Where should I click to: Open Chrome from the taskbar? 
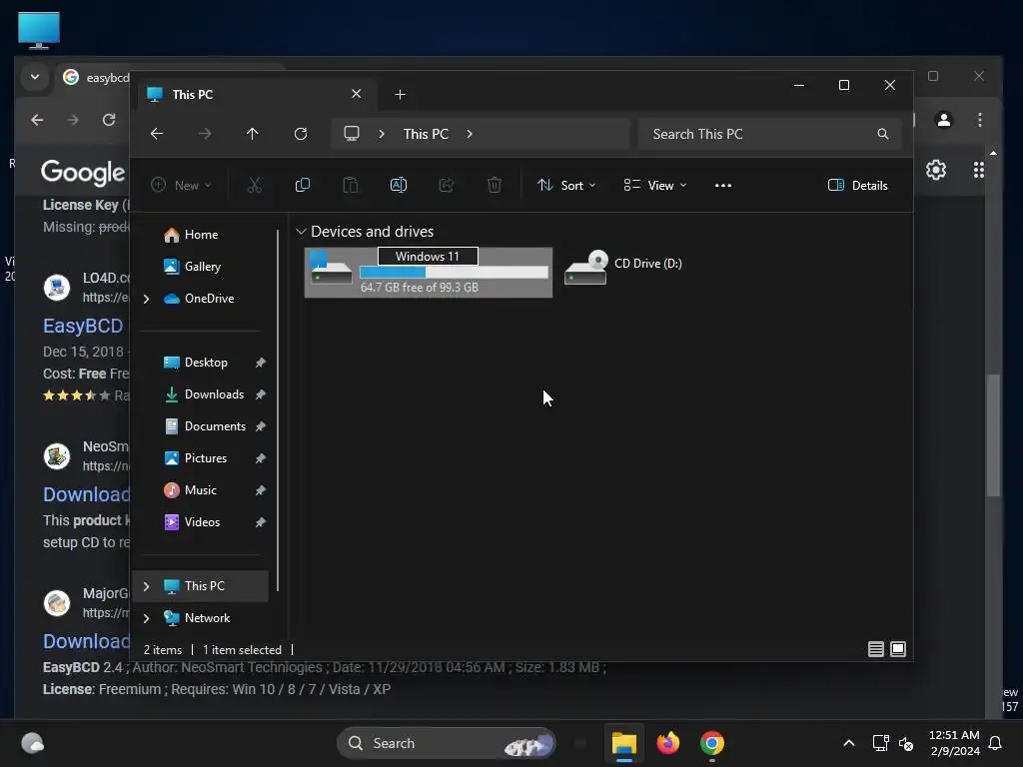click(x=712, y=743)
